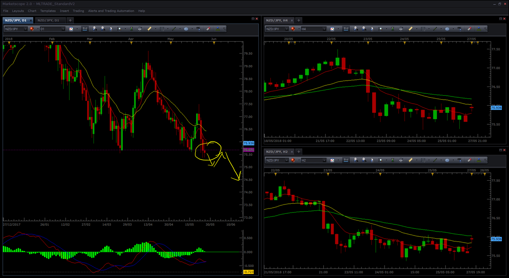Click the 75.671 price label on D1 axis
The width and height of the screenshot is (509, 278).
(248, 150)
